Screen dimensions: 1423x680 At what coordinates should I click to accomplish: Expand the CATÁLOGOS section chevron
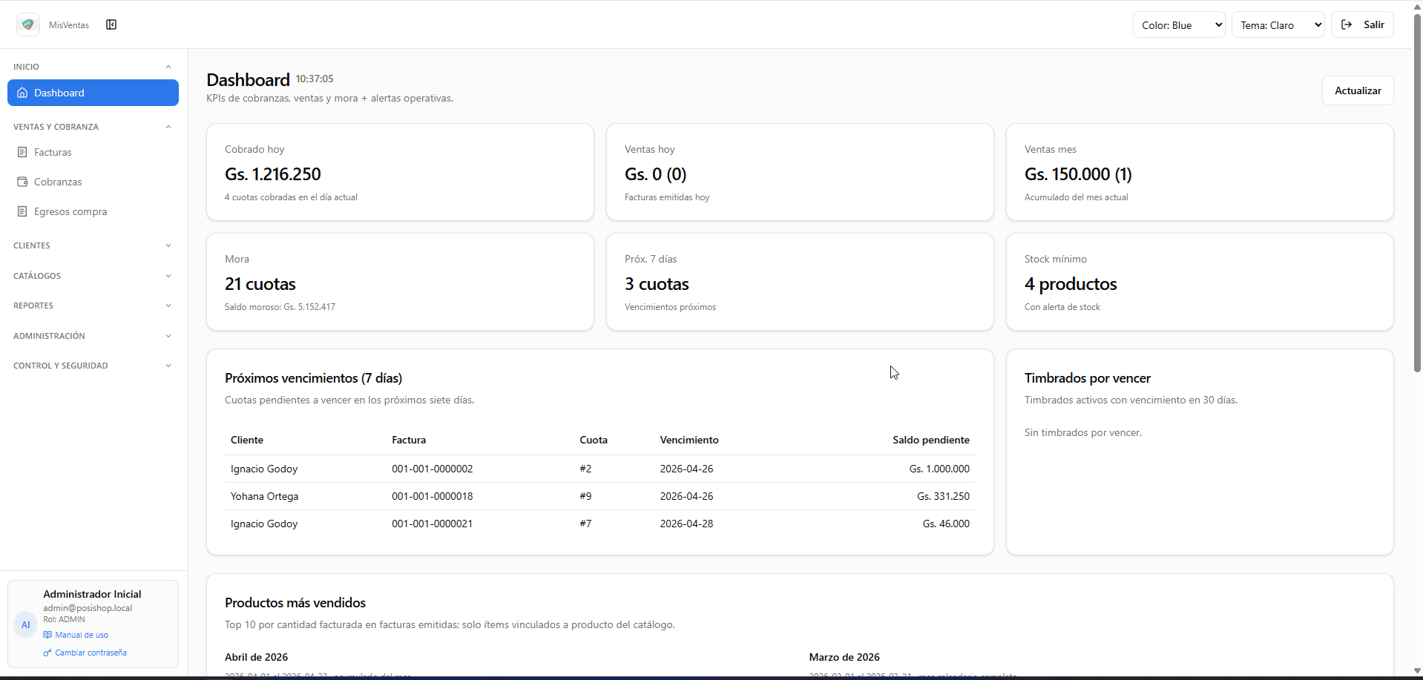coord(168,276)
